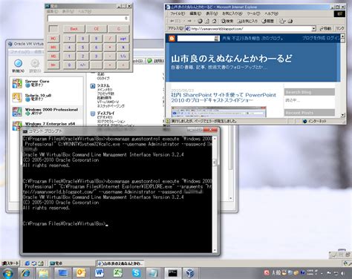The height and width of the screenshot is (279, 352).
Task: Click the Windows Explorer folder taskbar icon
Action: pos(44,273)
